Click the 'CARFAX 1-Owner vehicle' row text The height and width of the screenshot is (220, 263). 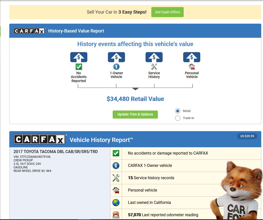pos(150,166)
